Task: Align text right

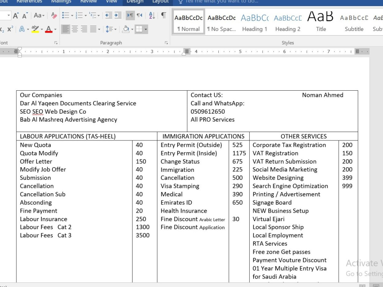Action: (84, 29)
